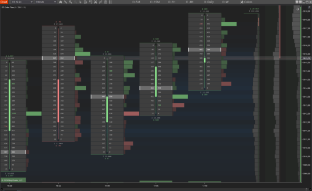Click the 17:05 time axis label
The width and height of the screenshot is (312, 191).
pyautogui.click(x=156, y=186)
